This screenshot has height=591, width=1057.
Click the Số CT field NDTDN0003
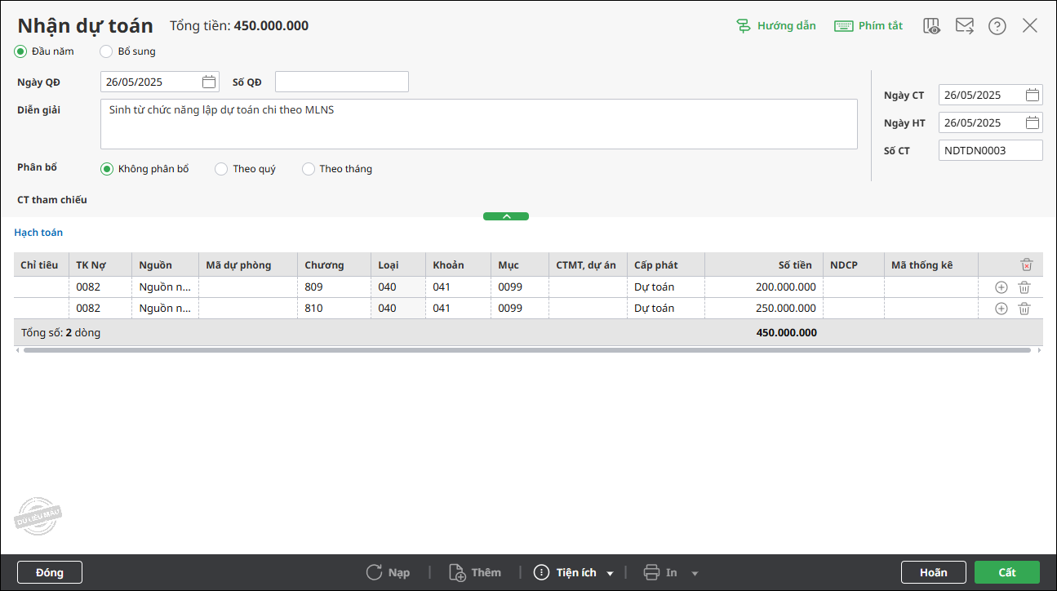coord(990,150)
